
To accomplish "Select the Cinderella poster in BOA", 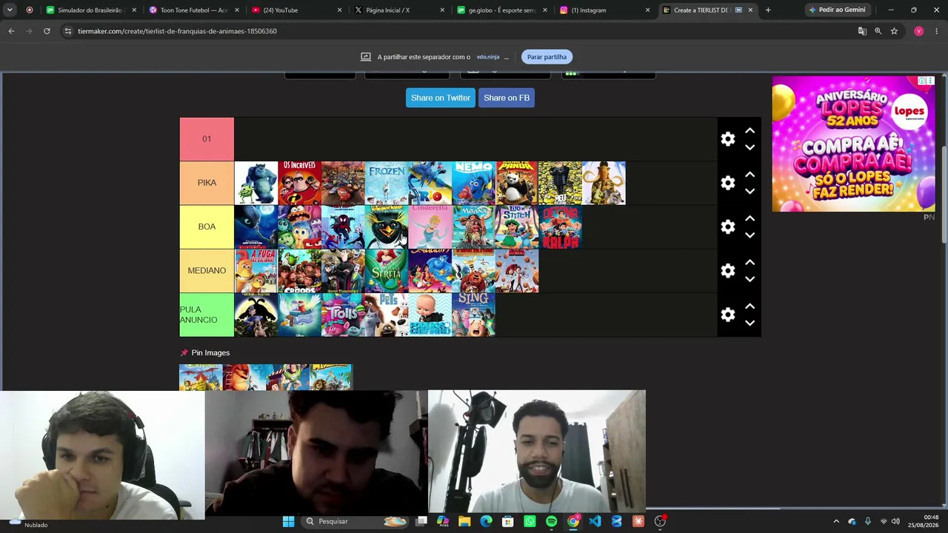I will pyautogui.click(x=430, y=227).
